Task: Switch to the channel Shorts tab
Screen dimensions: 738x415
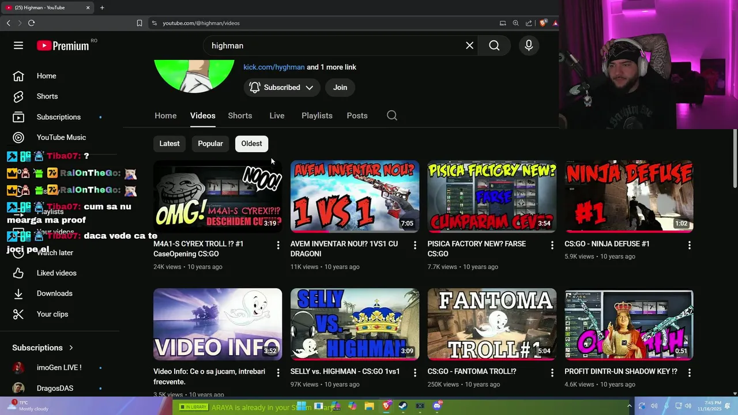Action: [240, 115]
